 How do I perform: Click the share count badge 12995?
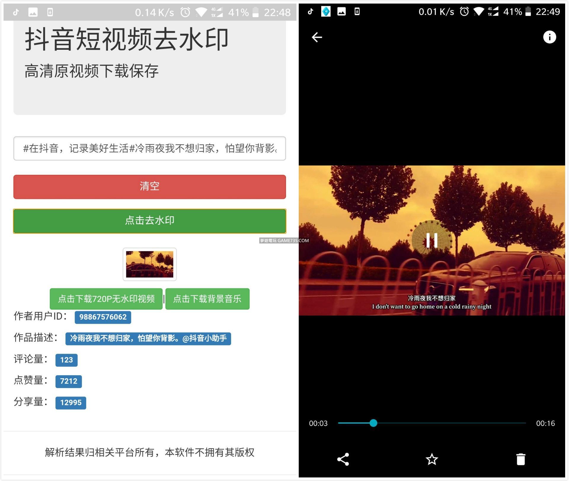pos(71,403)
